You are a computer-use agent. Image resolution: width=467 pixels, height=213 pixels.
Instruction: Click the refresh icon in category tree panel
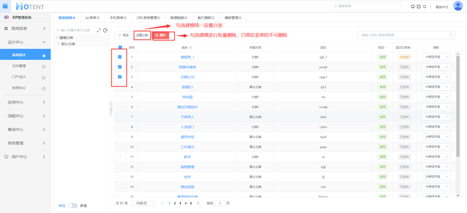click(105, 30)
